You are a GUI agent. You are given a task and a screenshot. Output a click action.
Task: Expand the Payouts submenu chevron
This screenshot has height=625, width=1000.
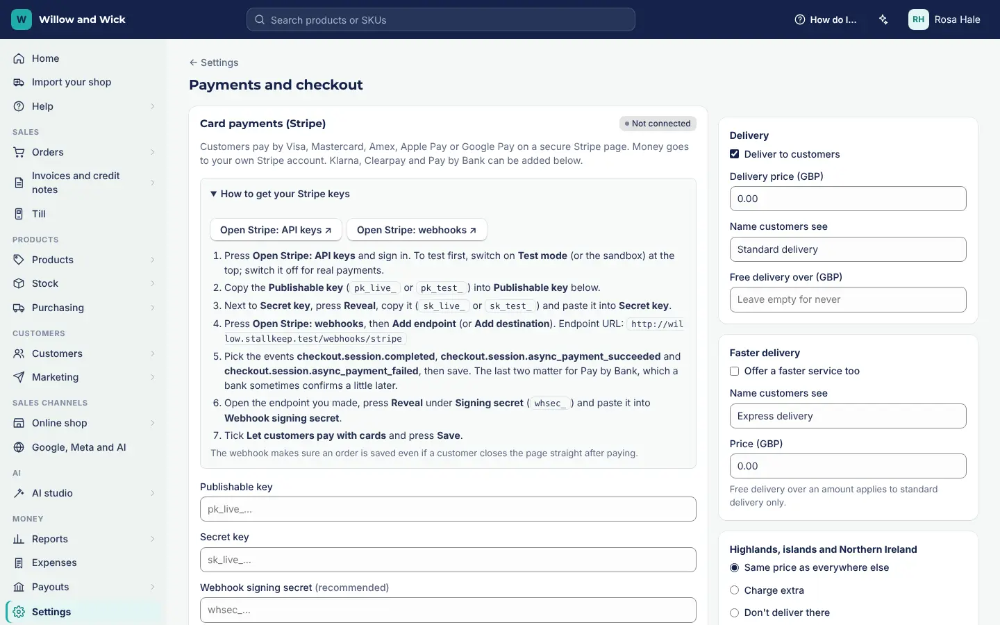(x=153, y=587)
